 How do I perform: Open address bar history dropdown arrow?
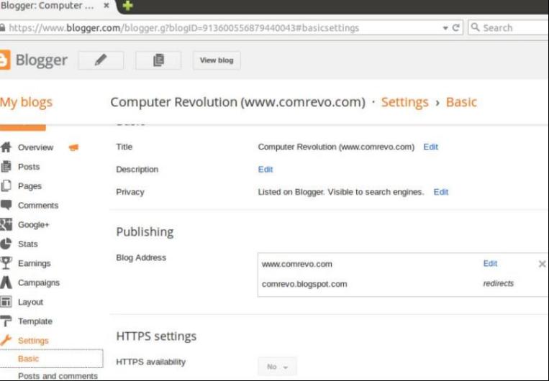click(445, 28)
